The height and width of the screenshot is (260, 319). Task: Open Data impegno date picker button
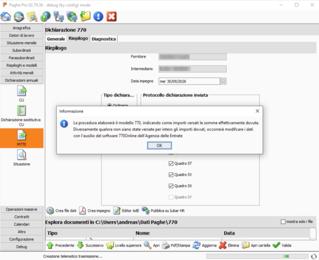click(223, 81)
